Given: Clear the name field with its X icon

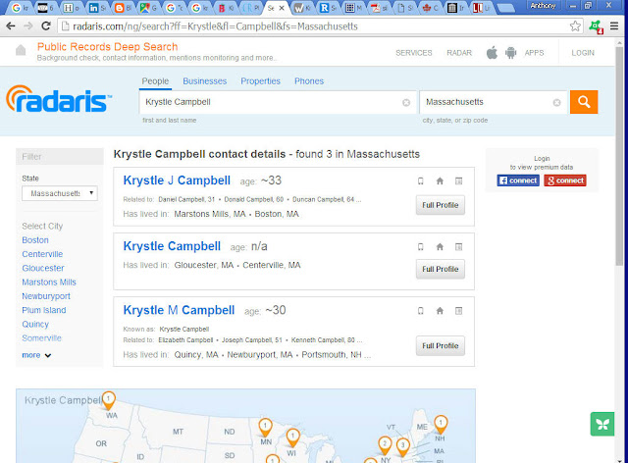Looking at the screenshot, I should pos(406,103).
